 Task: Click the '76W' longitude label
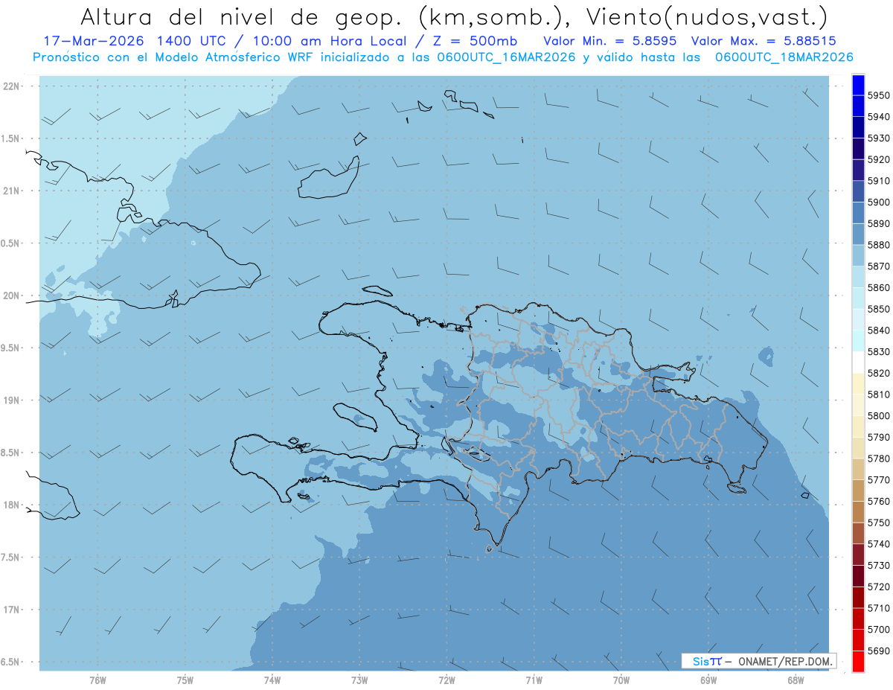tap(97, 680)
